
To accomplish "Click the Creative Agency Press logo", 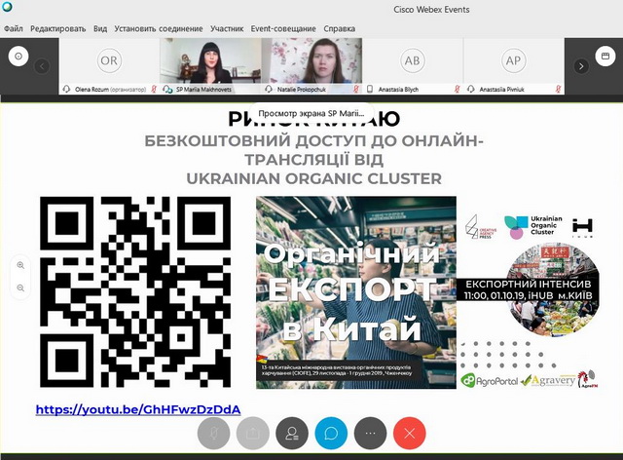I will click(481, 227).
